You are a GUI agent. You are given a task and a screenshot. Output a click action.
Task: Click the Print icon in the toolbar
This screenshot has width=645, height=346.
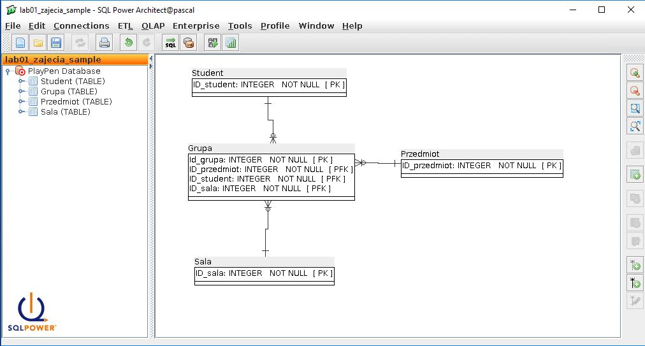pyautogui.click(x=104, y=43)
